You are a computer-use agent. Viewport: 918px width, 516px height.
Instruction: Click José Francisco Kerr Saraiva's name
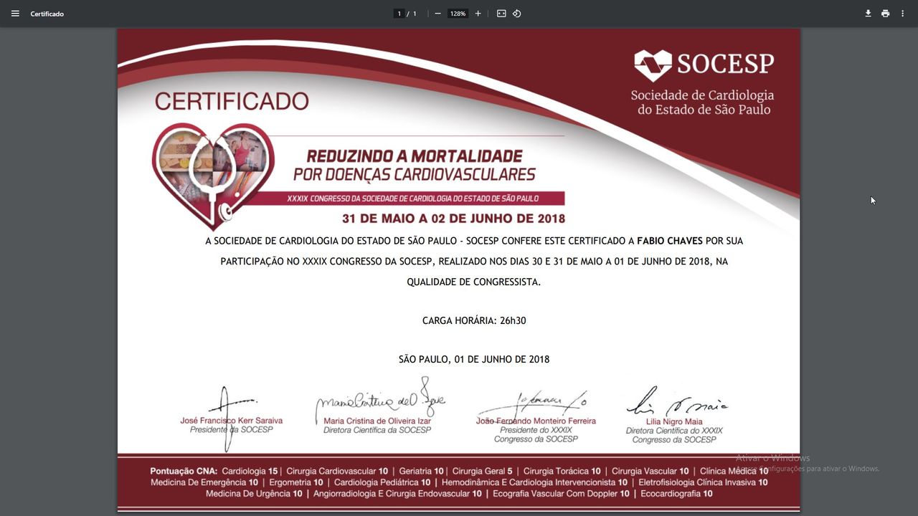(231, 421)
